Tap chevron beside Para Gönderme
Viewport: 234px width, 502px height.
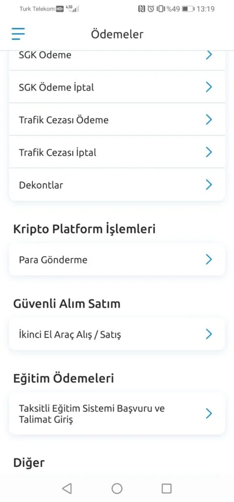click(x=209, y=259)
